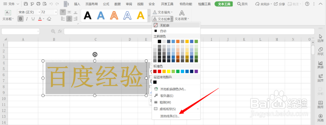326x125 pixels.
Task: Toggle align text left button
Action: 63,19
